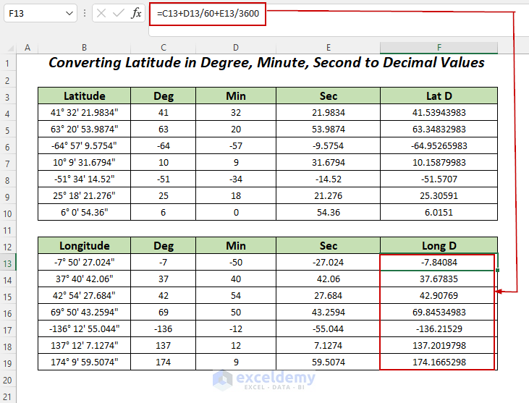Viewport: 529px width, 403px height.
Task: Click the Insert Function fx icon
Action: point(136,14)
